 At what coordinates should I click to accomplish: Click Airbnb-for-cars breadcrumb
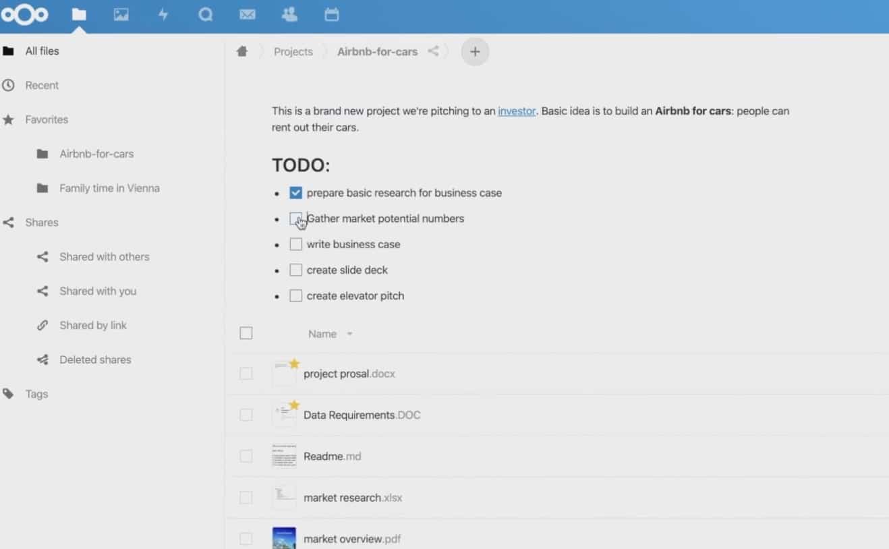click(377, 51)
